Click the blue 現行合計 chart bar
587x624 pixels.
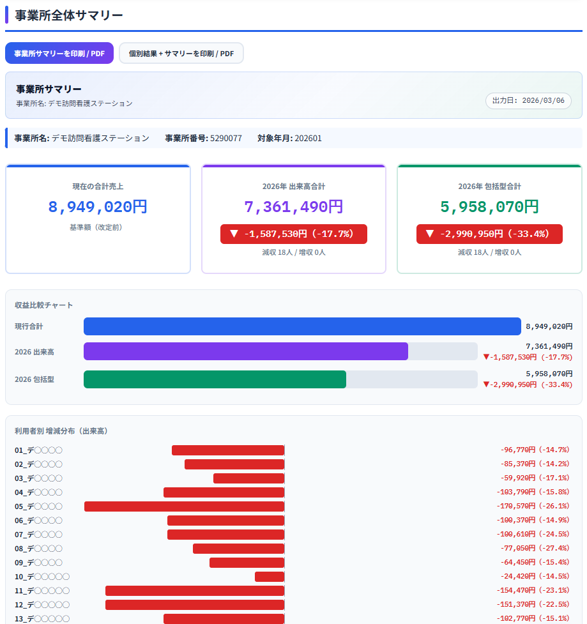coord(302,326)
